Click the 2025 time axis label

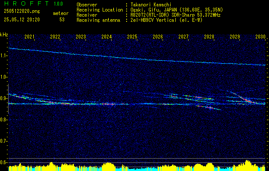[132, 36]
